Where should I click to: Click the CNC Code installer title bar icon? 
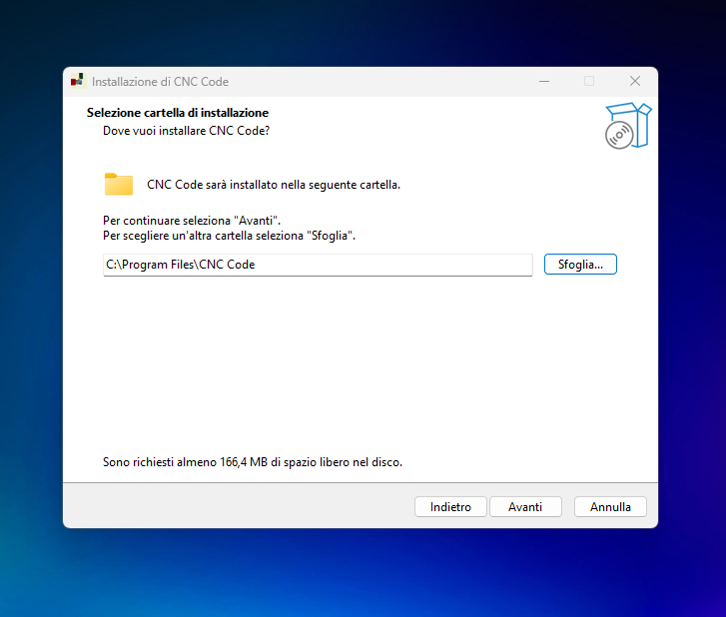[x=78, y=81]
